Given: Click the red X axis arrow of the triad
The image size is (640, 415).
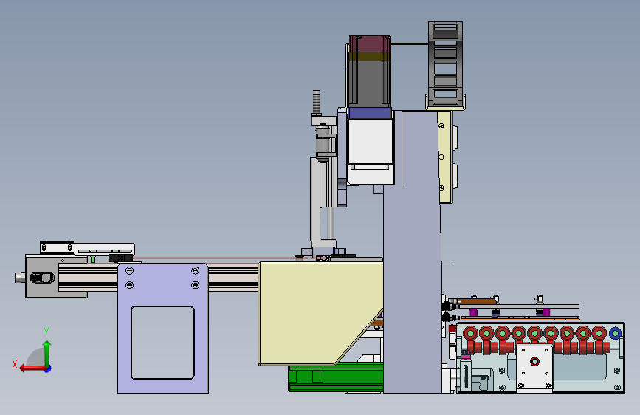Looking at the screenshot, I should [x=32, y=368].
